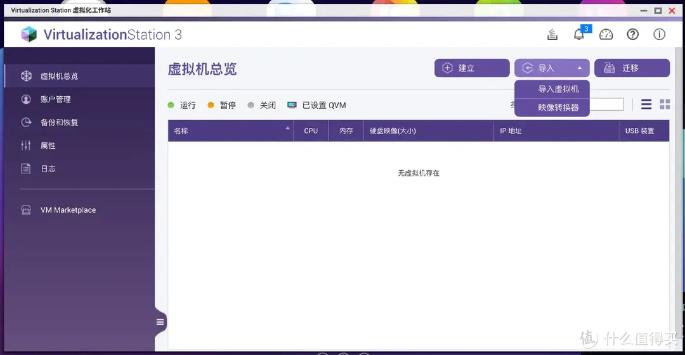Open the resource monitor gauge icon
685x355 pixels.
pos(606,34)
